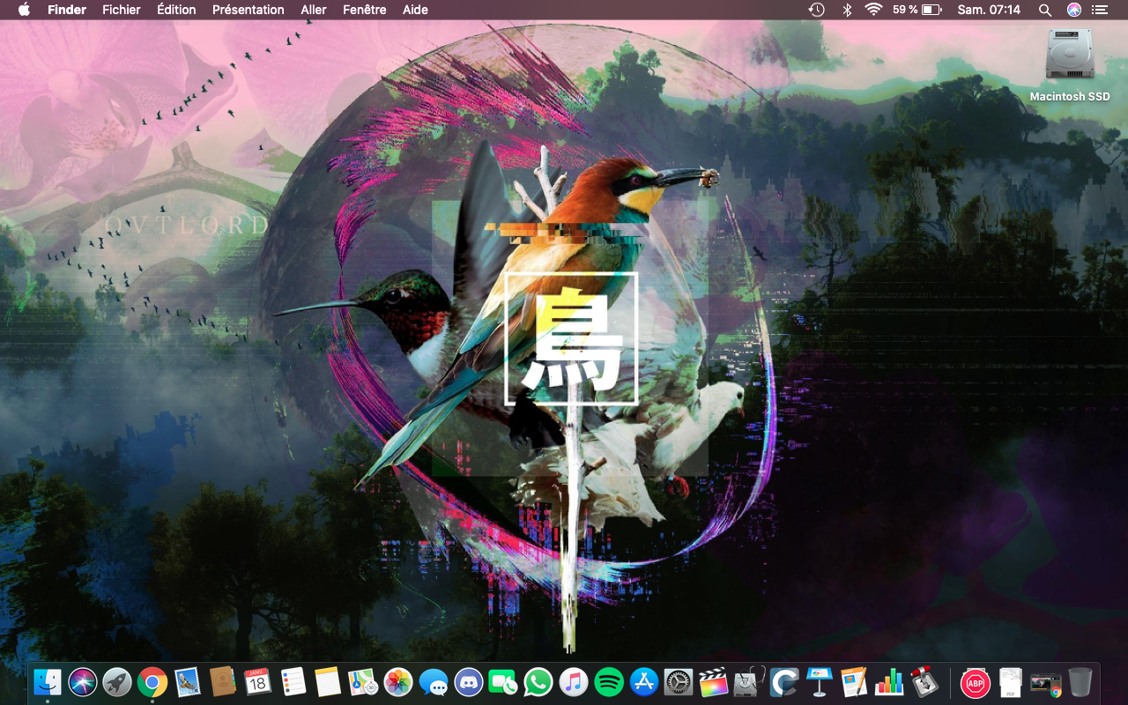The width and height of the screenshot is (1128, 705).
Task: Launch Final Cut Pro
Action: pos(714,681)
